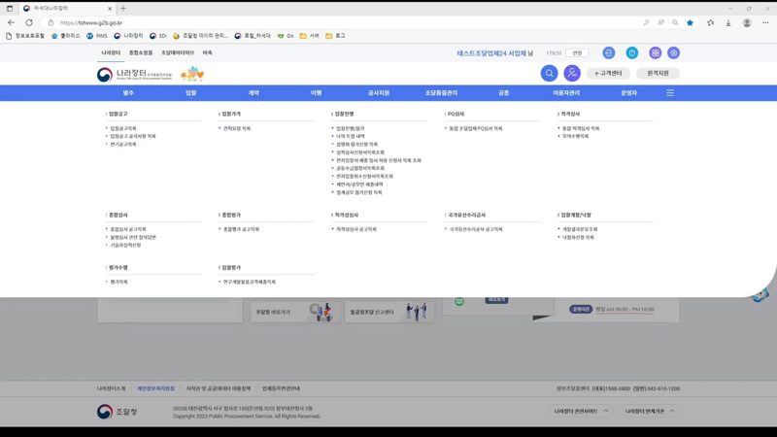Viewport: 777px width, 437px height.
Task: Click the browser address bar URL
Action: 90,22
